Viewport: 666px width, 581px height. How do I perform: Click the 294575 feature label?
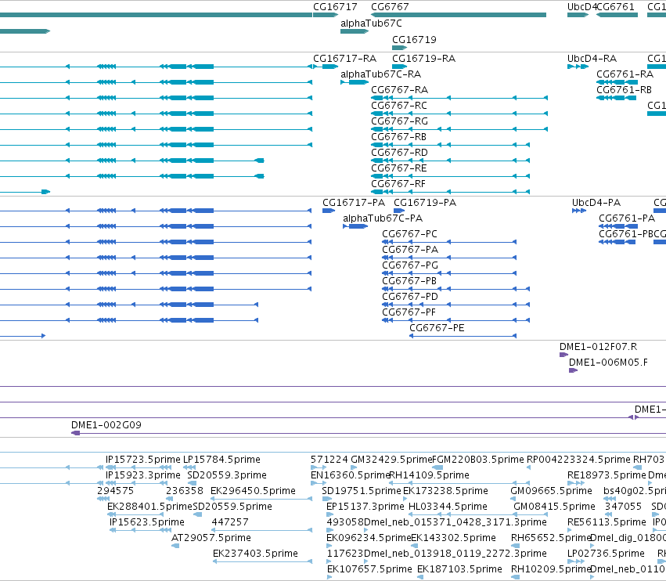coord(116,490)
